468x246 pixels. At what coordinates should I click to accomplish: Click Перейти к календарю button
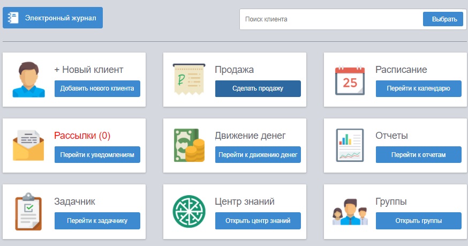[418, 88]
